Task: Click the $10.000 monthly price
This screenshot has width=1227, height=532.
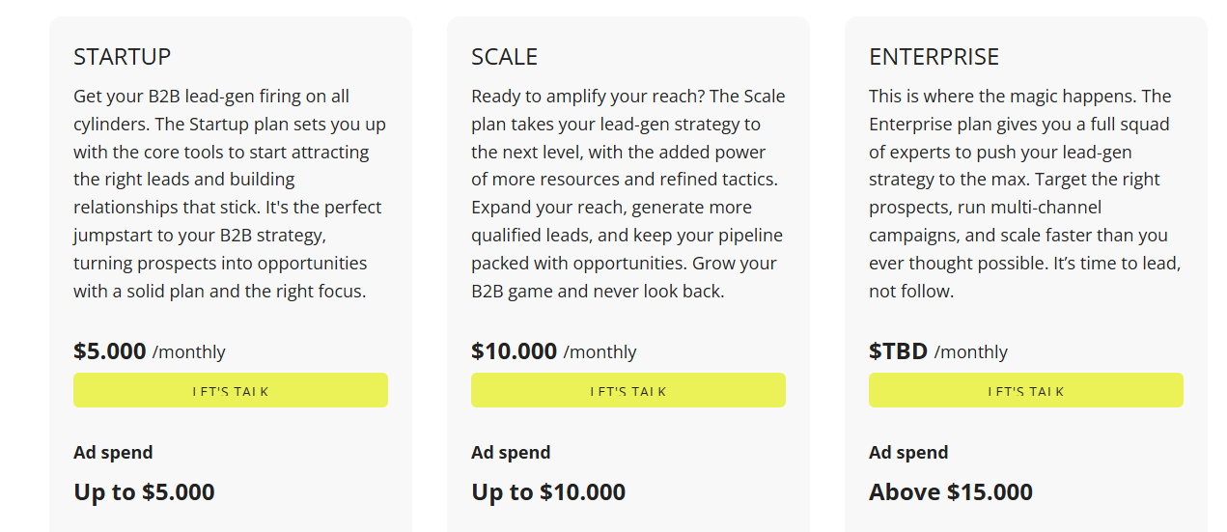Action: click(x=514, y=351)
